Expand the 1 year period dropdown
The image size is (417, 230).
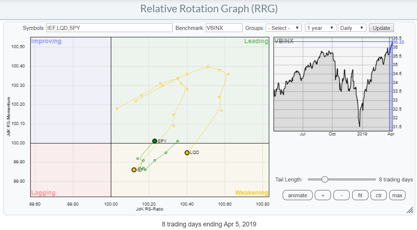pos(320,28)
